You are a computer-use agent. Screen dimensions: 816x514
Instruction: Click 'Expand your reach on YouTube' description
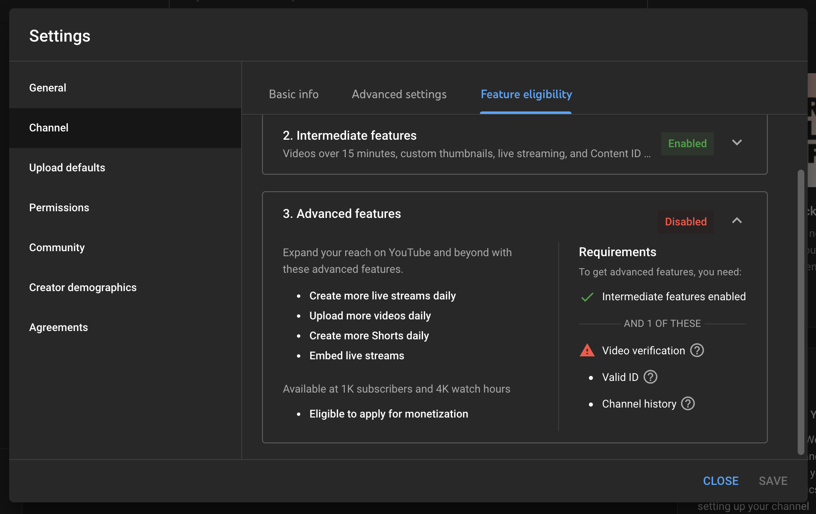coord(397,261)
